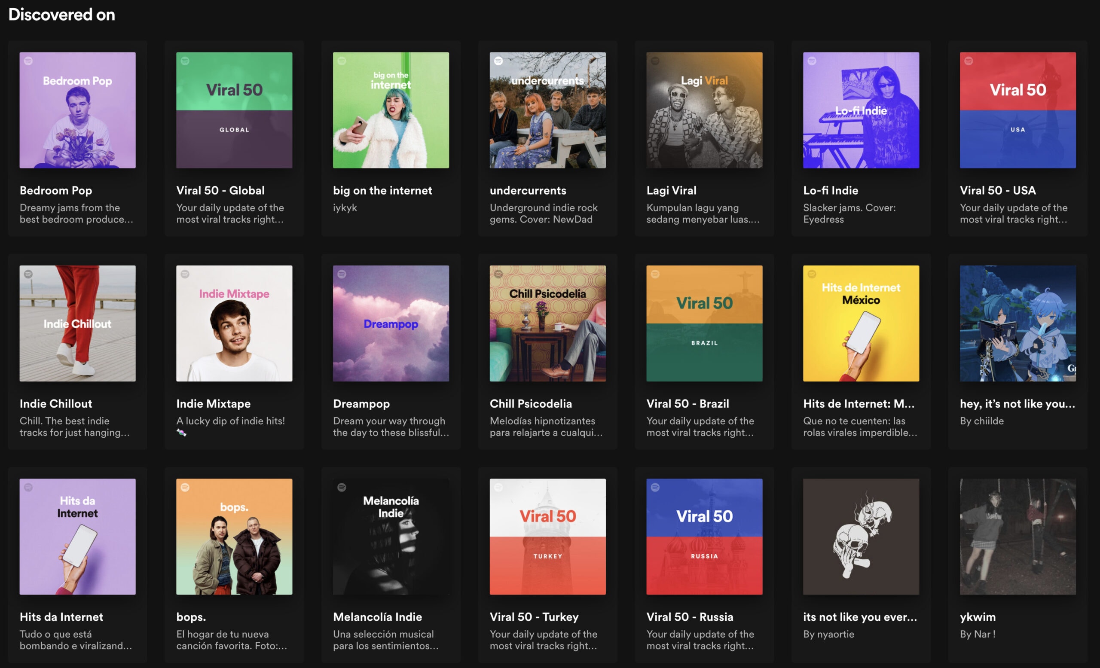The width and height of the screenshot is (1100, 668).
Task: Open the Viral 50 Global cover art
Action: [234, 110]
